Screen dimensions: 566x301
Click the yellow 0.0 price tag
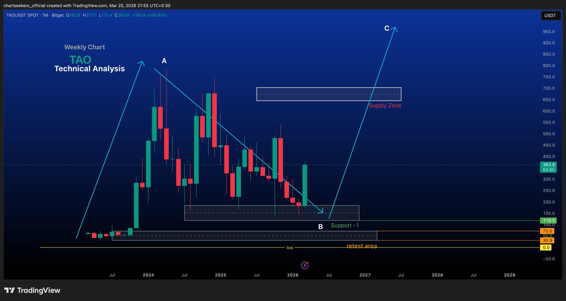coord(546,247)
